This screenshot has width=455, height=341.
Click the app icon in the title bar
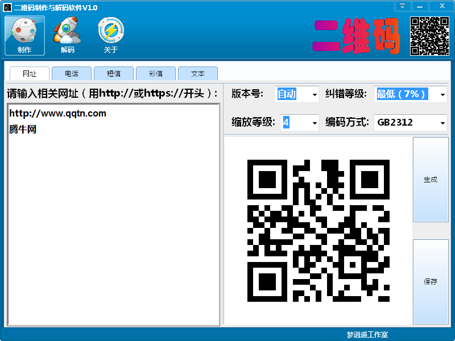7,7
